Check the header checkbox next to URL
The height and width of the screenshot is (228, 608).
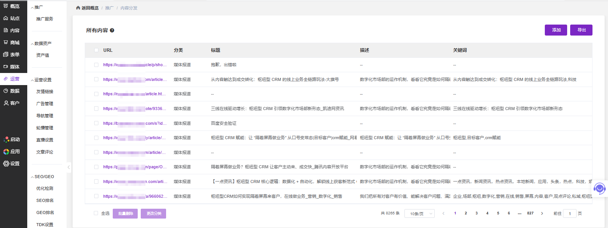point(96,50)
